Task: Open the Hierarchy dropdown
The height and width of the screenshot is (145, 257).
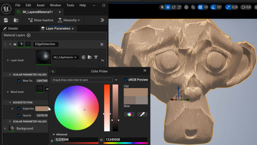Action: click(x=69, y=20)
